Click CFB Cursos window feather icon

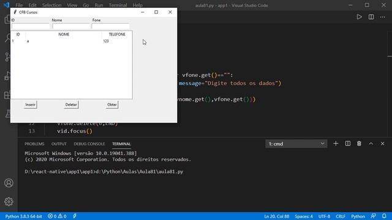click(15, 12)
